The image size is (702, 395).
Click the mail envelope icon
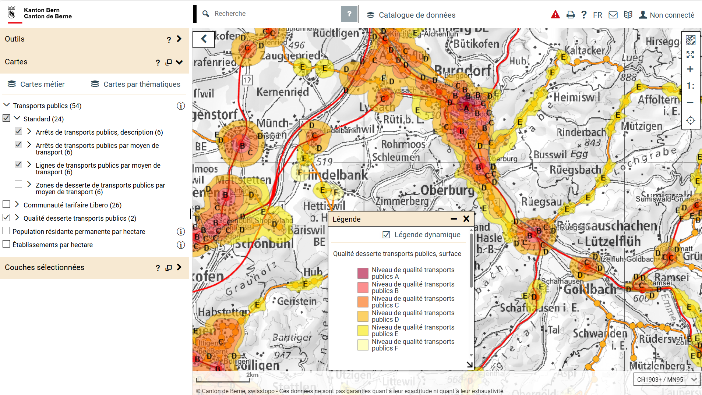[x=613, y=15]
